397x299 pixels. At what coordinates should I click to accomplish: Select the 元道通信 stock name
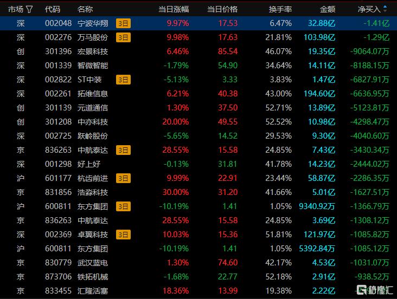click(93, 108)
